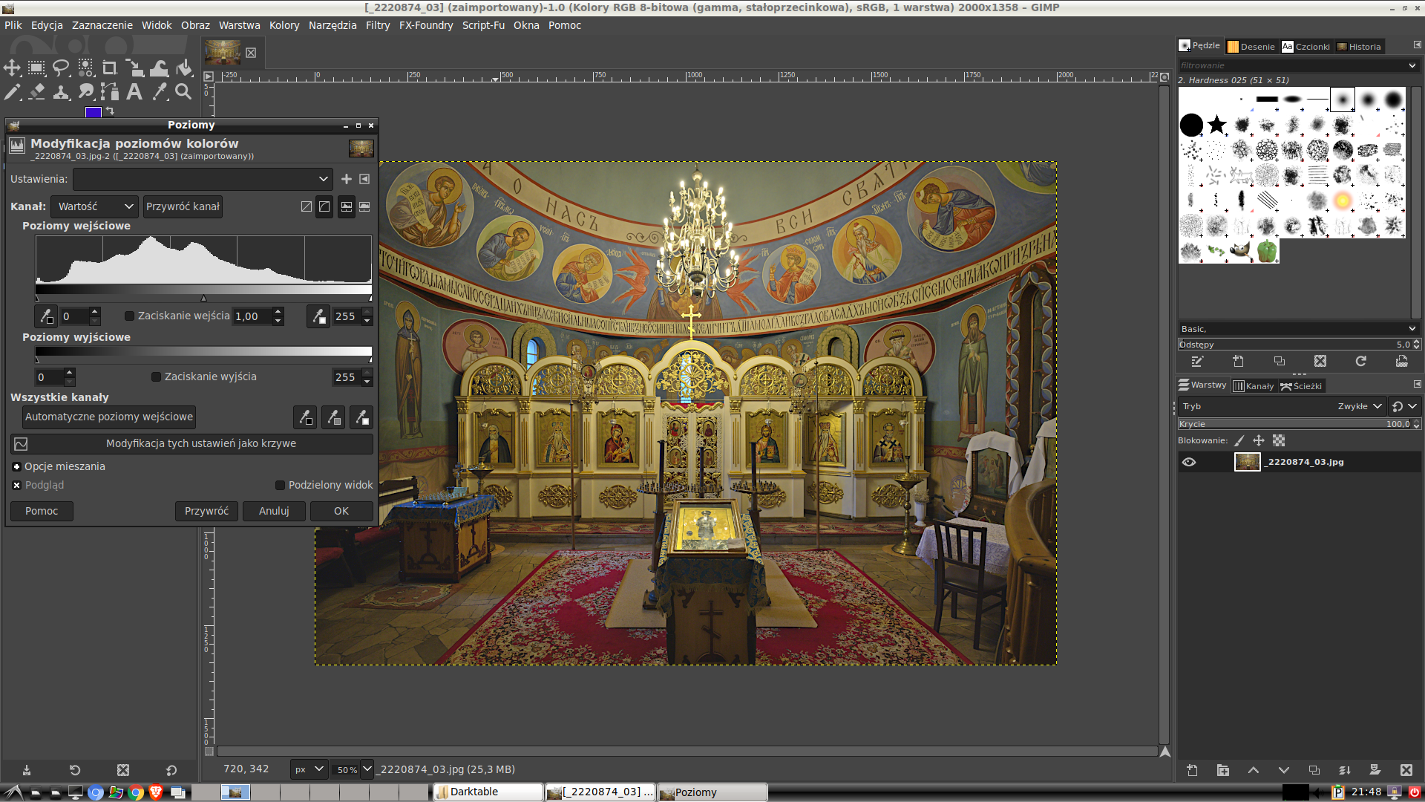The width and height of the screenshot is (1425, 802).
Task: Hide the _2220874_03.jpg layer
Action: coord(1189,462)
